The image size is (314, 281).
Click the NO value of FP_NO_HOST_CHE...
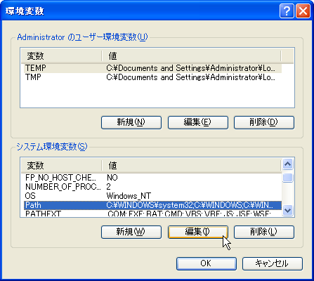(x=112, y=178)
